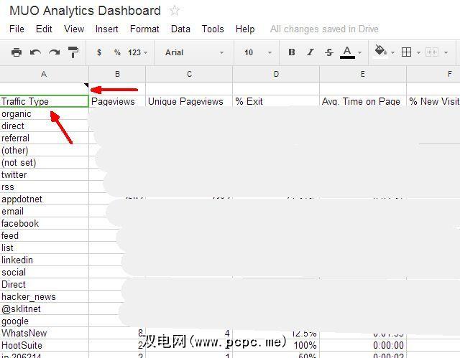Toggle bold formatting
The width and height of the screenshot is (460, 358).
pos(292,52)
